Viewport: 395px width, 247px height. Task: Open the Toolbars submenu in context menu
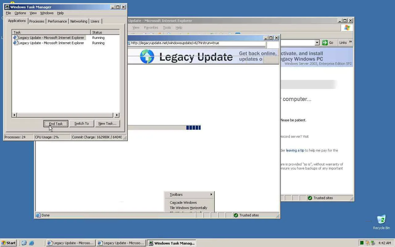(189, 195)
